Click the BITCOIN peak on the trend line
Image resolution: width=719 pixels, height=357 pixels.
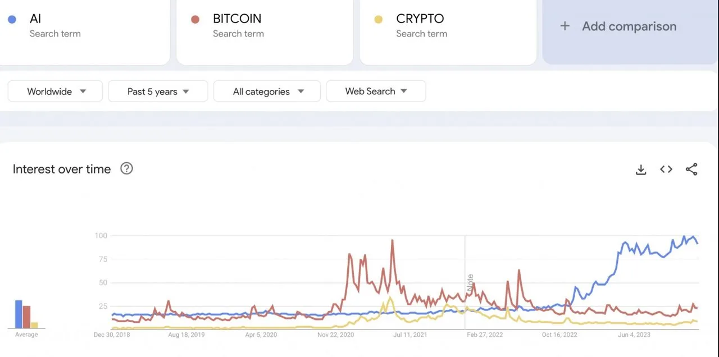coord(392,240)
